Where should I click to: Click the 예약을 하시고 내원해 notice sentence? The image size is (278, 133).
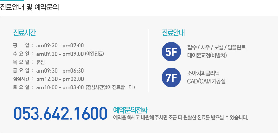tap(180, 117)
